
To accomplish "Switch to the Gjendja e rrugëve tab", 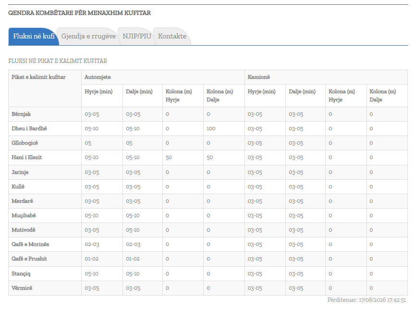I will click(88, 36).
